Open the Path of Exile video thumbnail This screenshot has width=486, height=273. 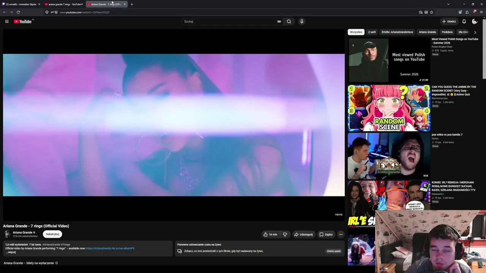point(389,156)
